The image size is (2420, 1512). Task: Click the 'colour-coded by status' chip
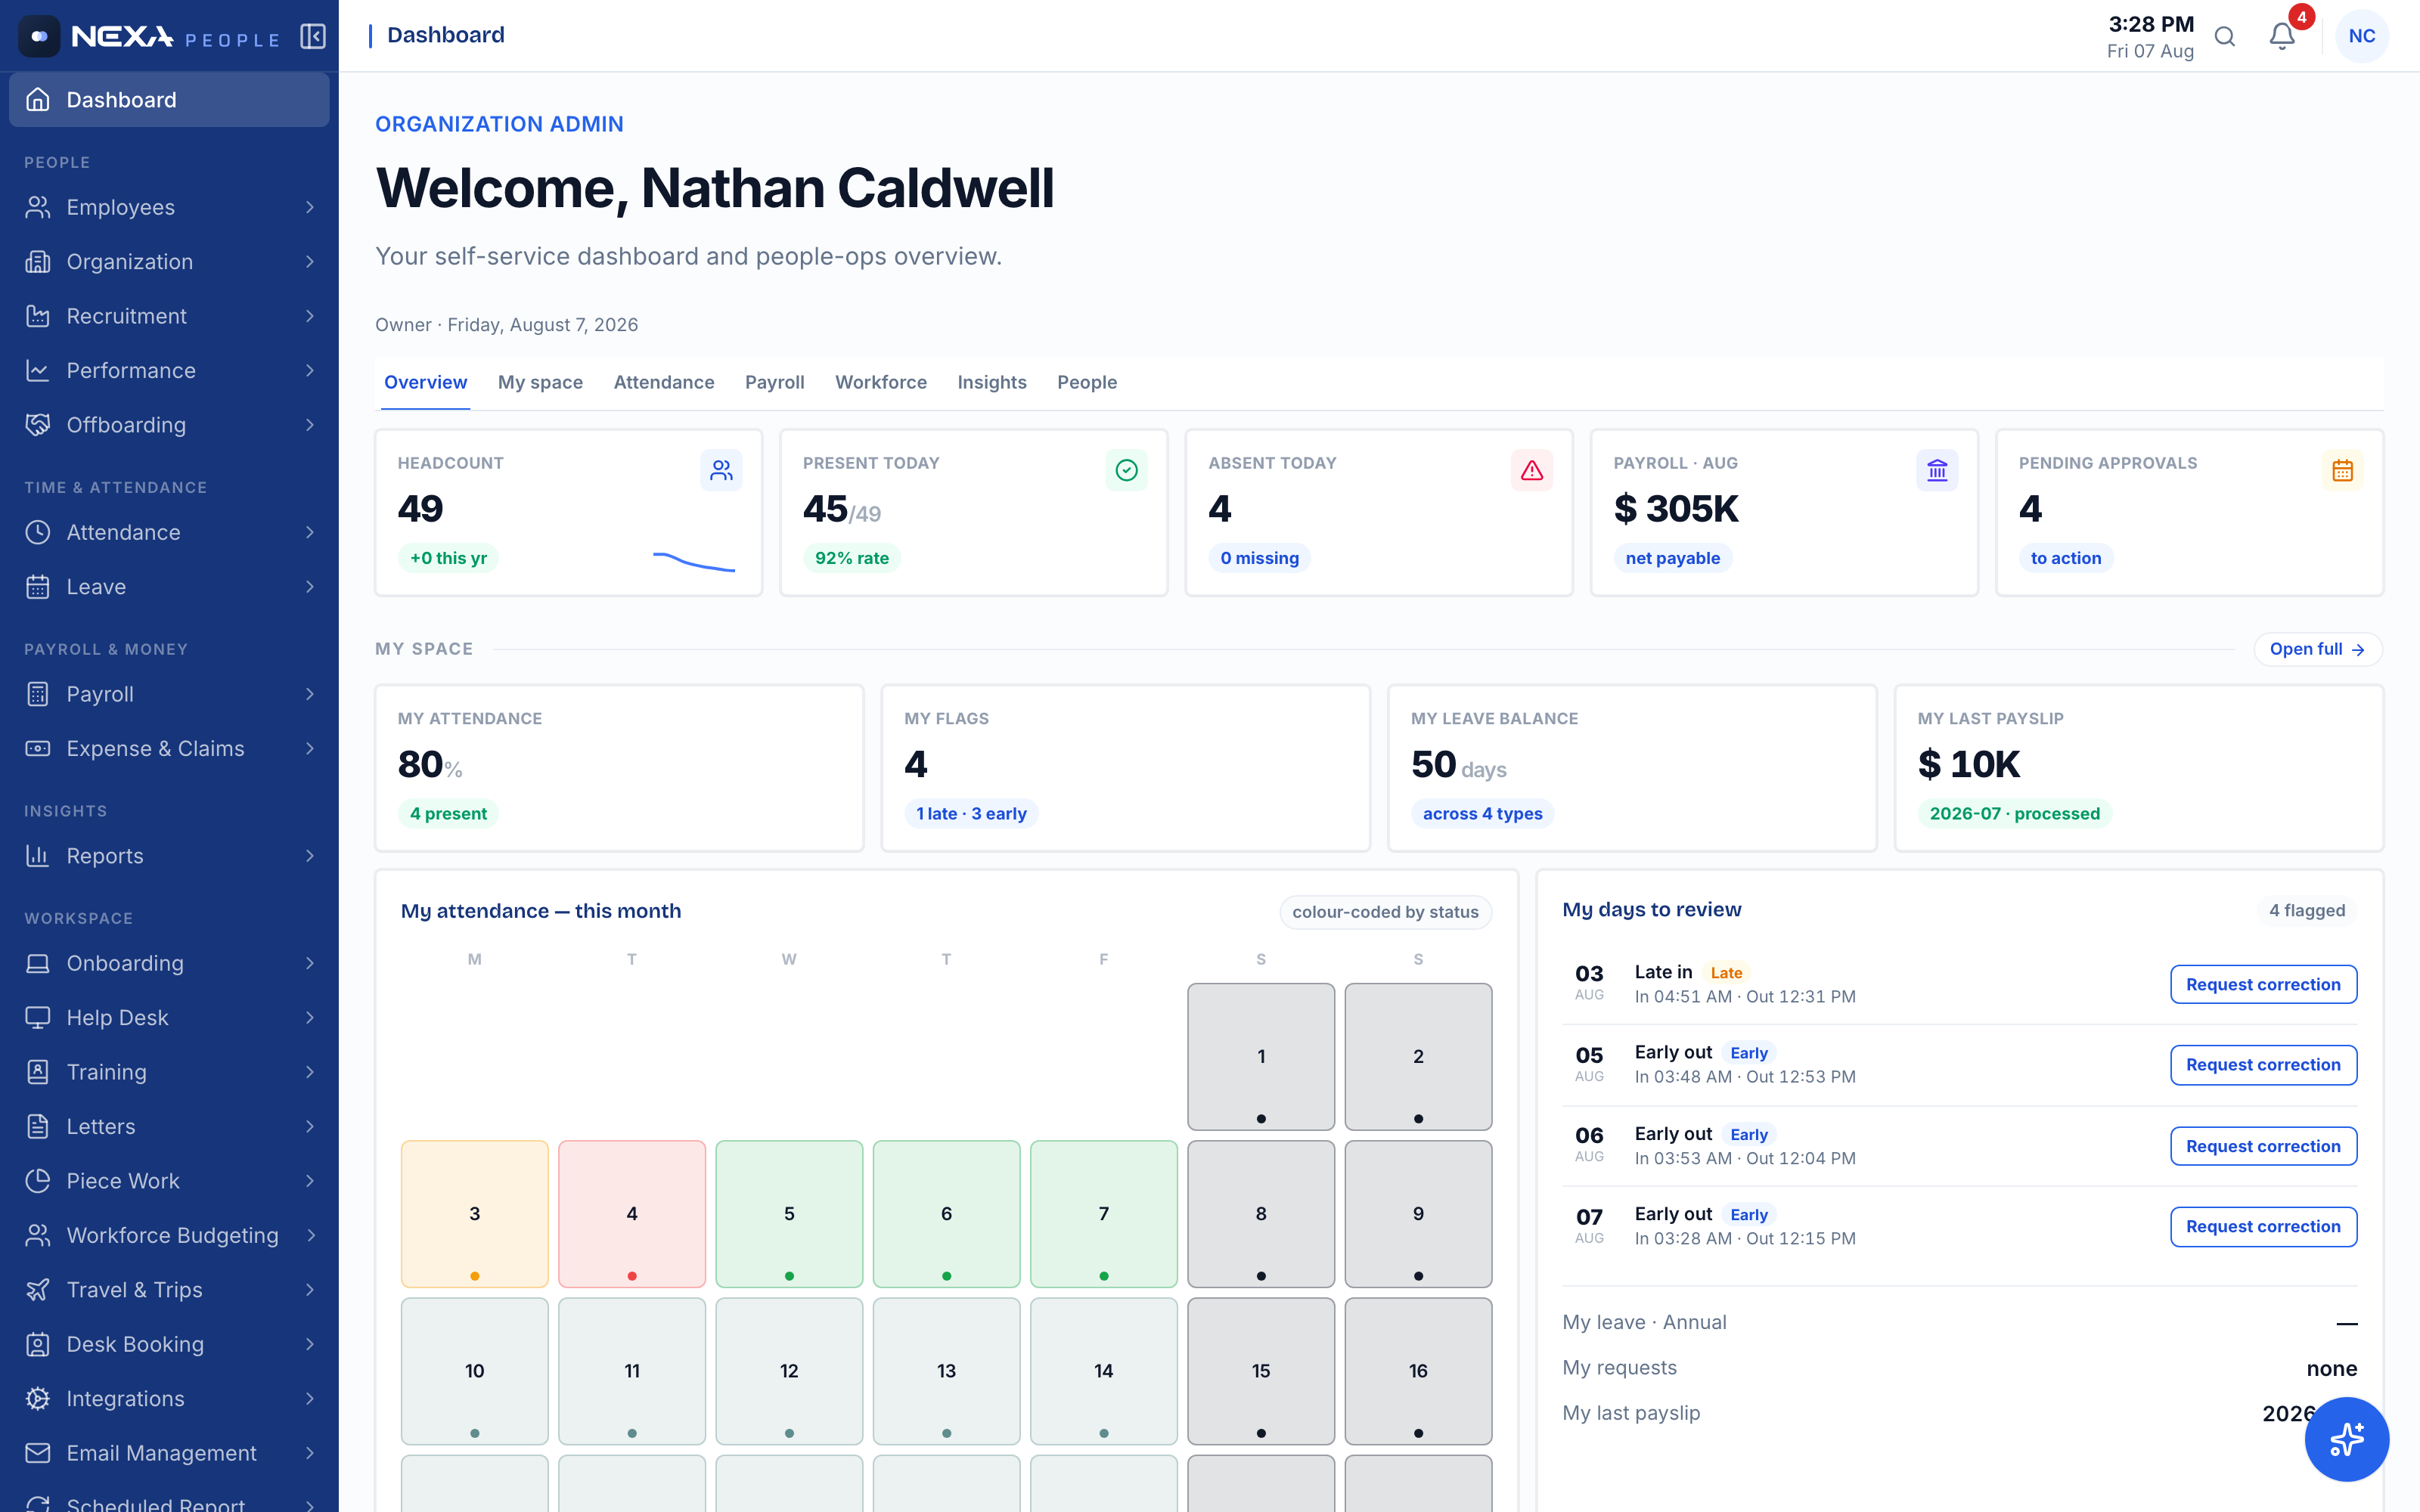click(x=1385, y=911)
